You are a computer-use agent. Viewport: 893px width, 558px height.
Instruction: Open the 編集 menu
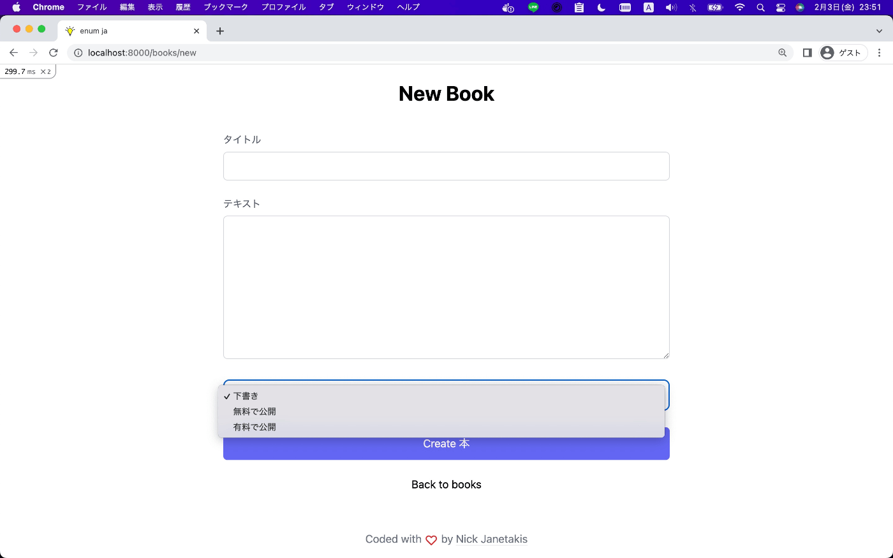point(128,8)
